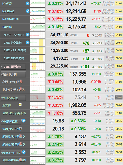The height and width of the screenshot is (165, 123).
Task: Open the S&P GSCI商品指数 link
Action: click(14, 113)
